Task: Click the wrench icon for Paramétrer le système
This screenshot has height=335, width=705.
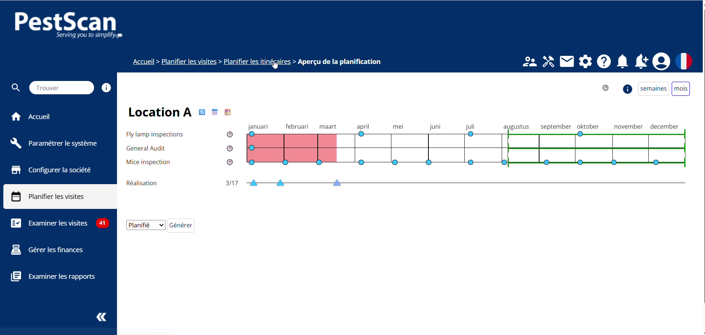Action: [16, 143]
